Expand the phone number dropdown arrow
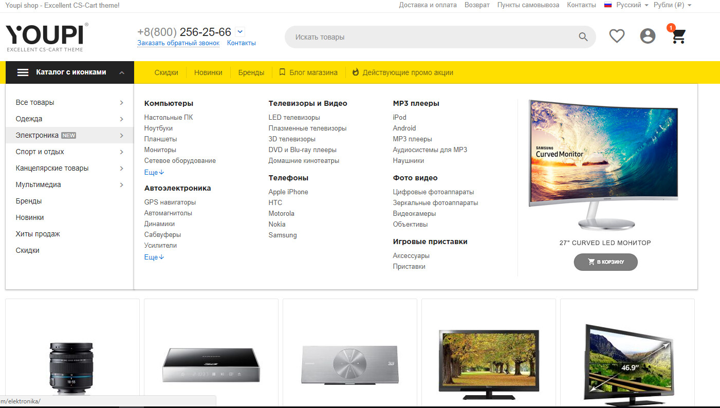The height and width of the screenshot is (408, 720). click(240, 32)
